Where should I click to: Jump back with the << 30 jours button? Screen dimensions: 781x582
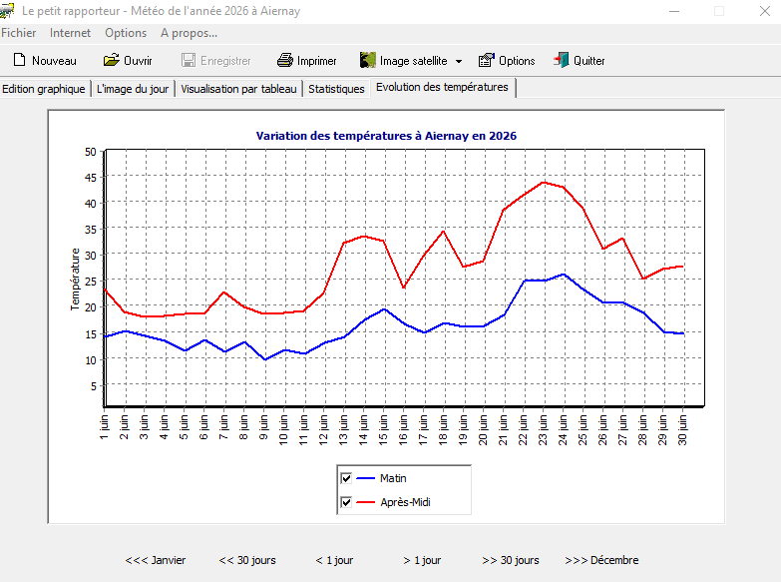point(247,560)
